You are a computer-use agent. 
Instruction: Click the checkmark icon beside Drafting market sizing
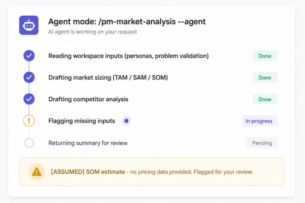[29, 77]
